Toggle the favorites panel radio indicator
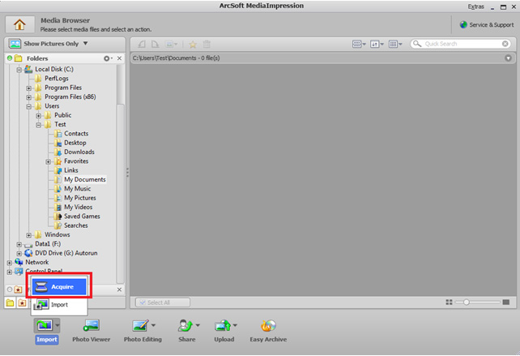The width and height of the screenshot is (520, 356). [10, 290]
